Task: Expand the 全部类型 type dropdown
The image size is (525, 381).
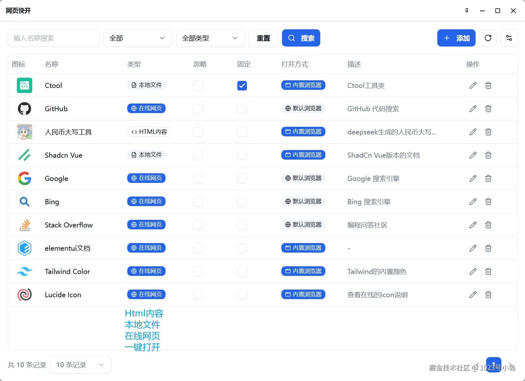Action: (x=210, y=38)
